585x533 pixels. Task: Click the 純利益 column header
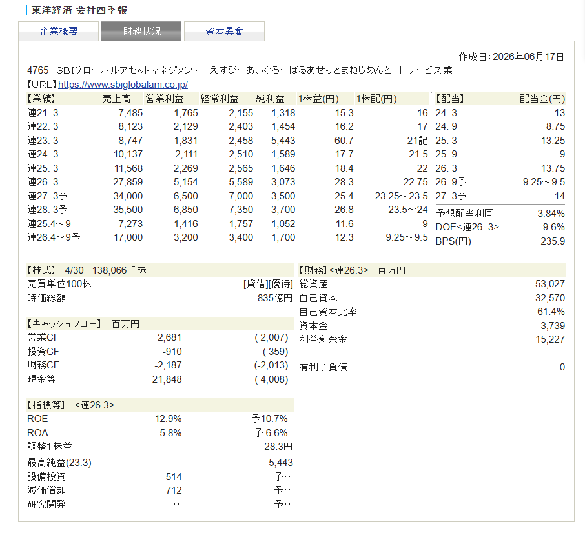[270, 99]
